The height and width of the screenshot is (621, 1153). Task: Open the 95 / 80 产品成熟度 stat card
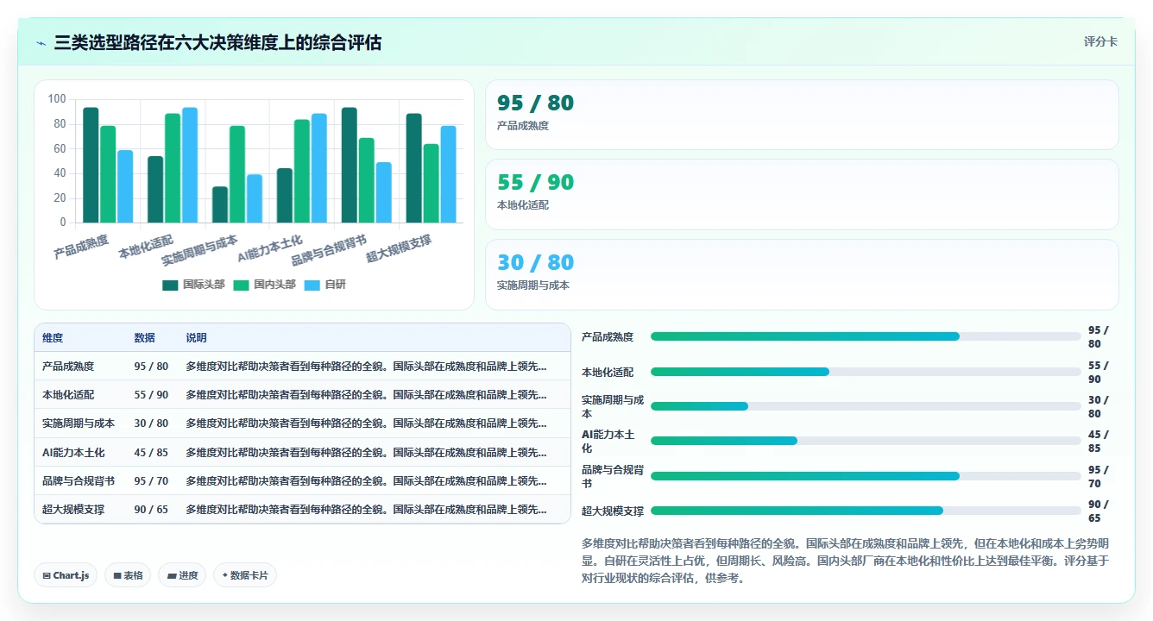point(802,115)
